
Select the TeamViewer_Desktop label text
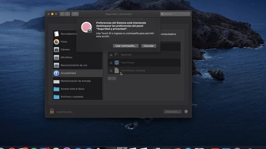point(133,70)
